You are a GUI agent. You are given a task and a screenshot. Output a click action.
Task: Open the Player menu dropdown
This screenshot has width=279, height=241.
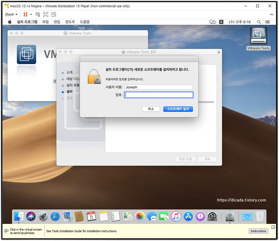click(x=11, y=14)
